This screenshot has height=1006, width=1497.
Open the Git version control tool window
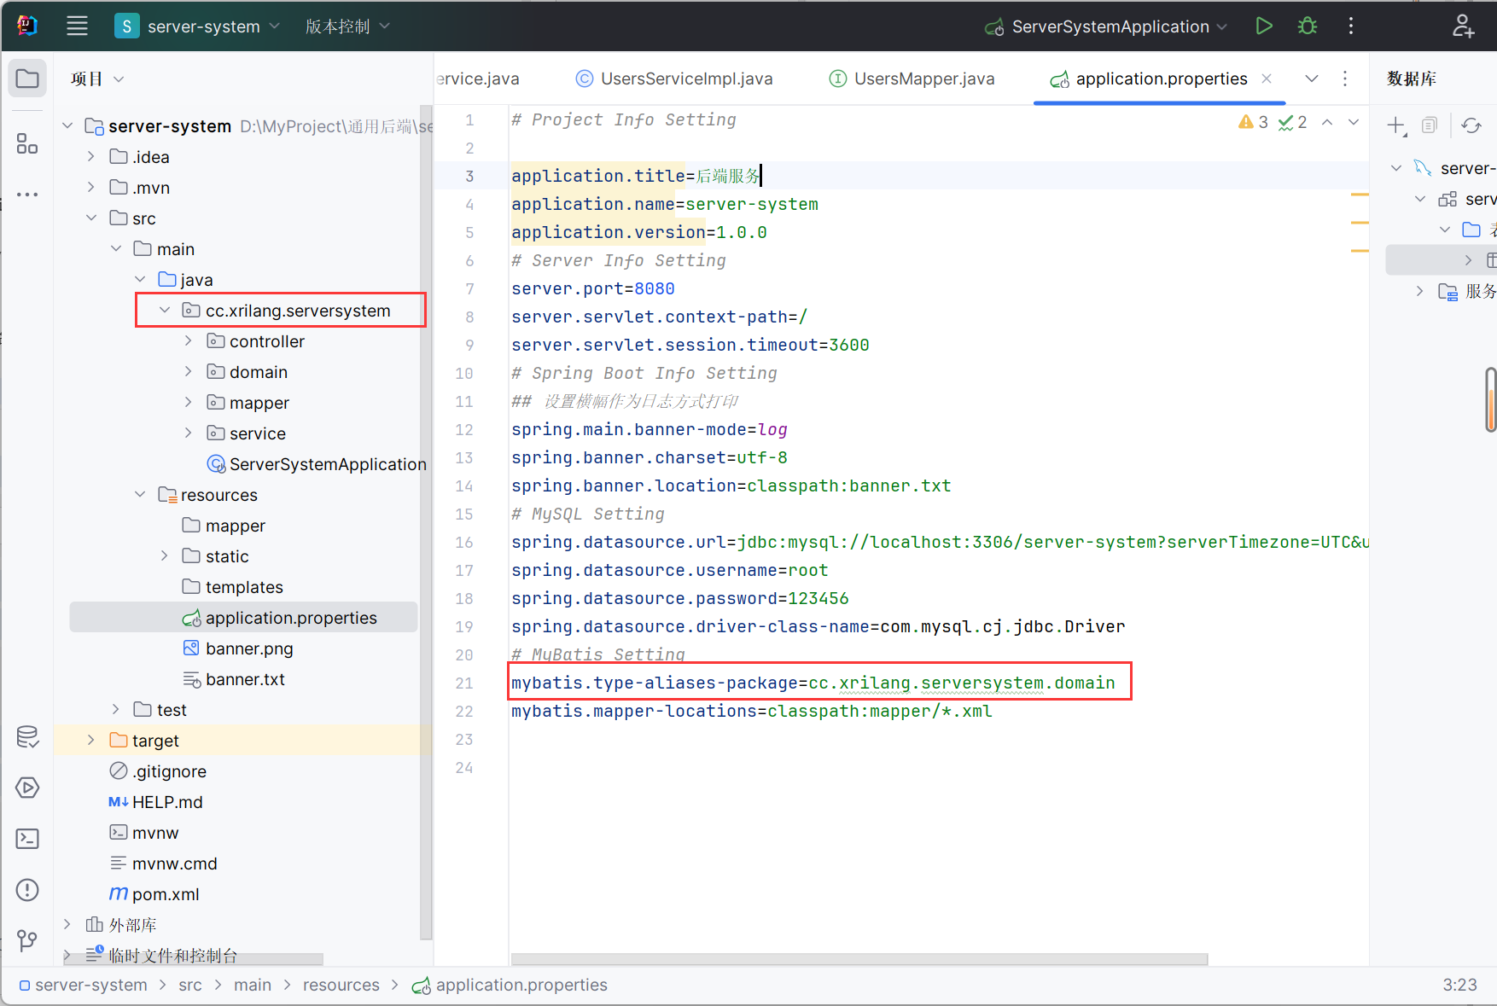[x=27, y=940]
